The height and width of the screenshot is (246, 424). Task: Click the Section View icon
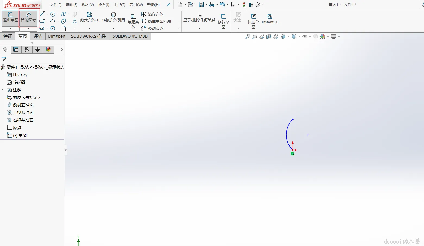point(269,37)
